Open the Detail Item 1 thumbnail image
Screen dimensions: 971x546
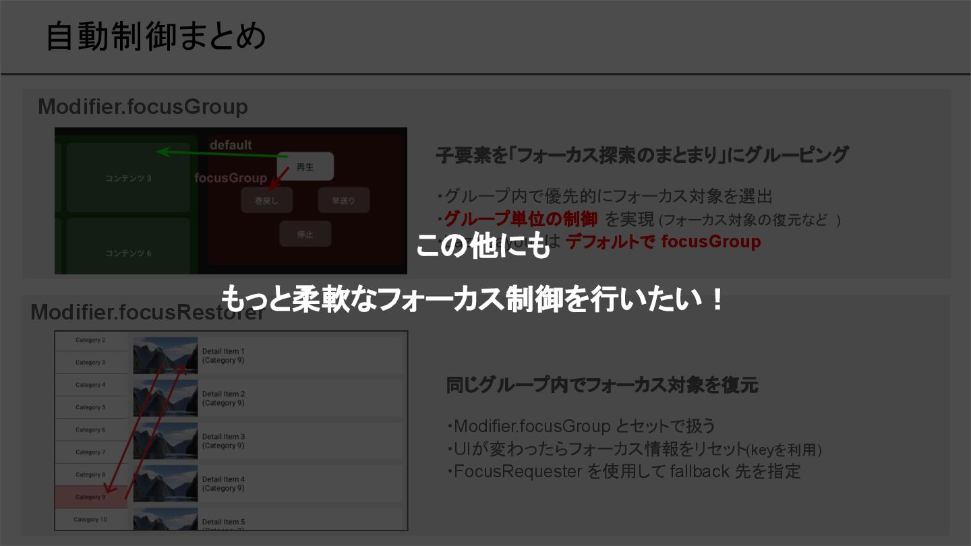click(165, 355)
